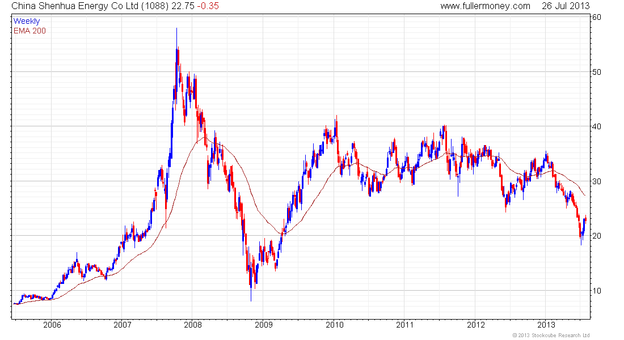Click the 2010 label on the time axis

click(x=335, y=325)
